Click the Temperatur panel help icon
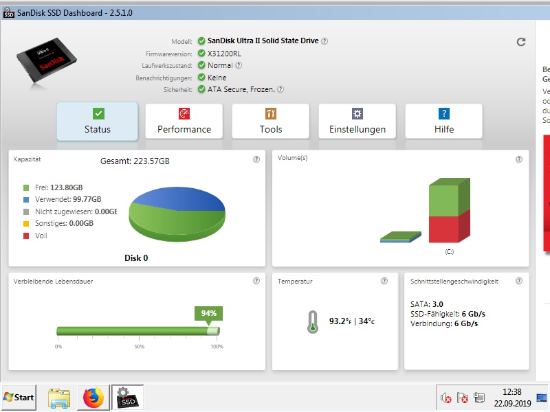This screenshot has width=550, height=412. (x=384, y=281)
